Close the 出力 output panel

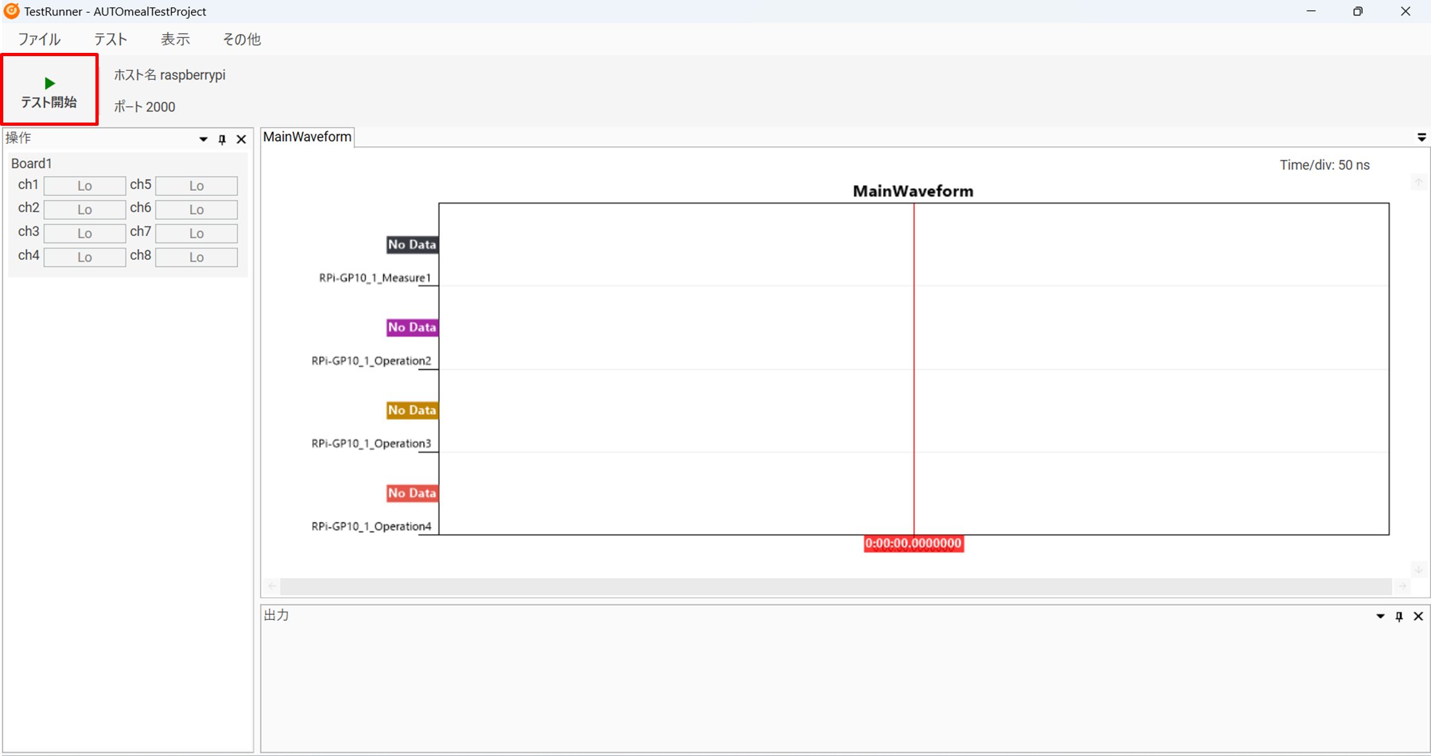tap(1418, 617)
